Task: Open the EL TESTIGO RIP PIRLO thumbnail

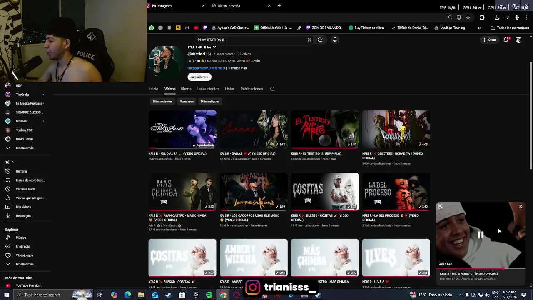Action: pyautogui.click(x=325, y=129)
